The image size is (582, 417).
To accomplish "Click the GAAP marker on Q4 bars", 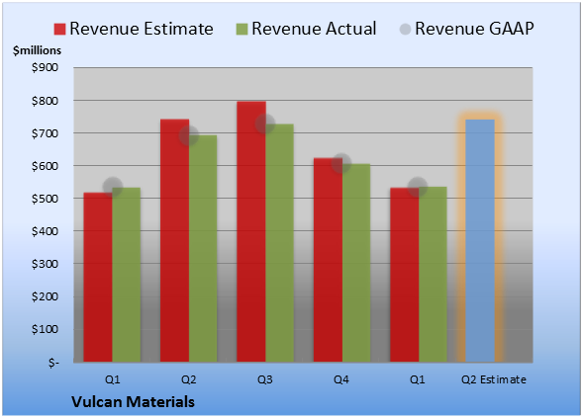I will tap(341, 163).
